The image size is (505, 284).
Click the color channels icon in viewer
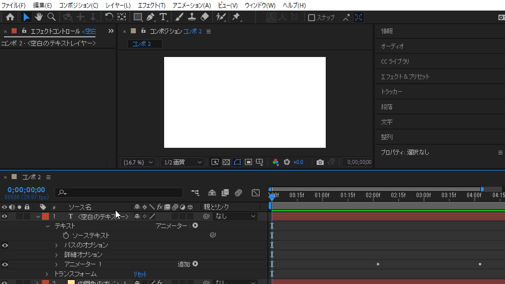click(x=275, y=162)
